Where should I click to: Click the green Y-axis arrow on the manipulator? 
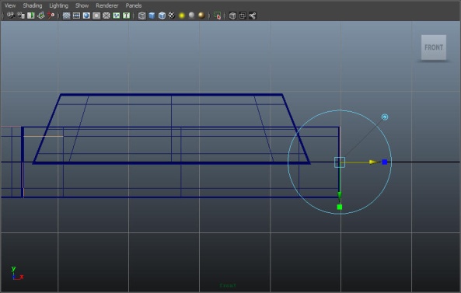tap(340, 196)
